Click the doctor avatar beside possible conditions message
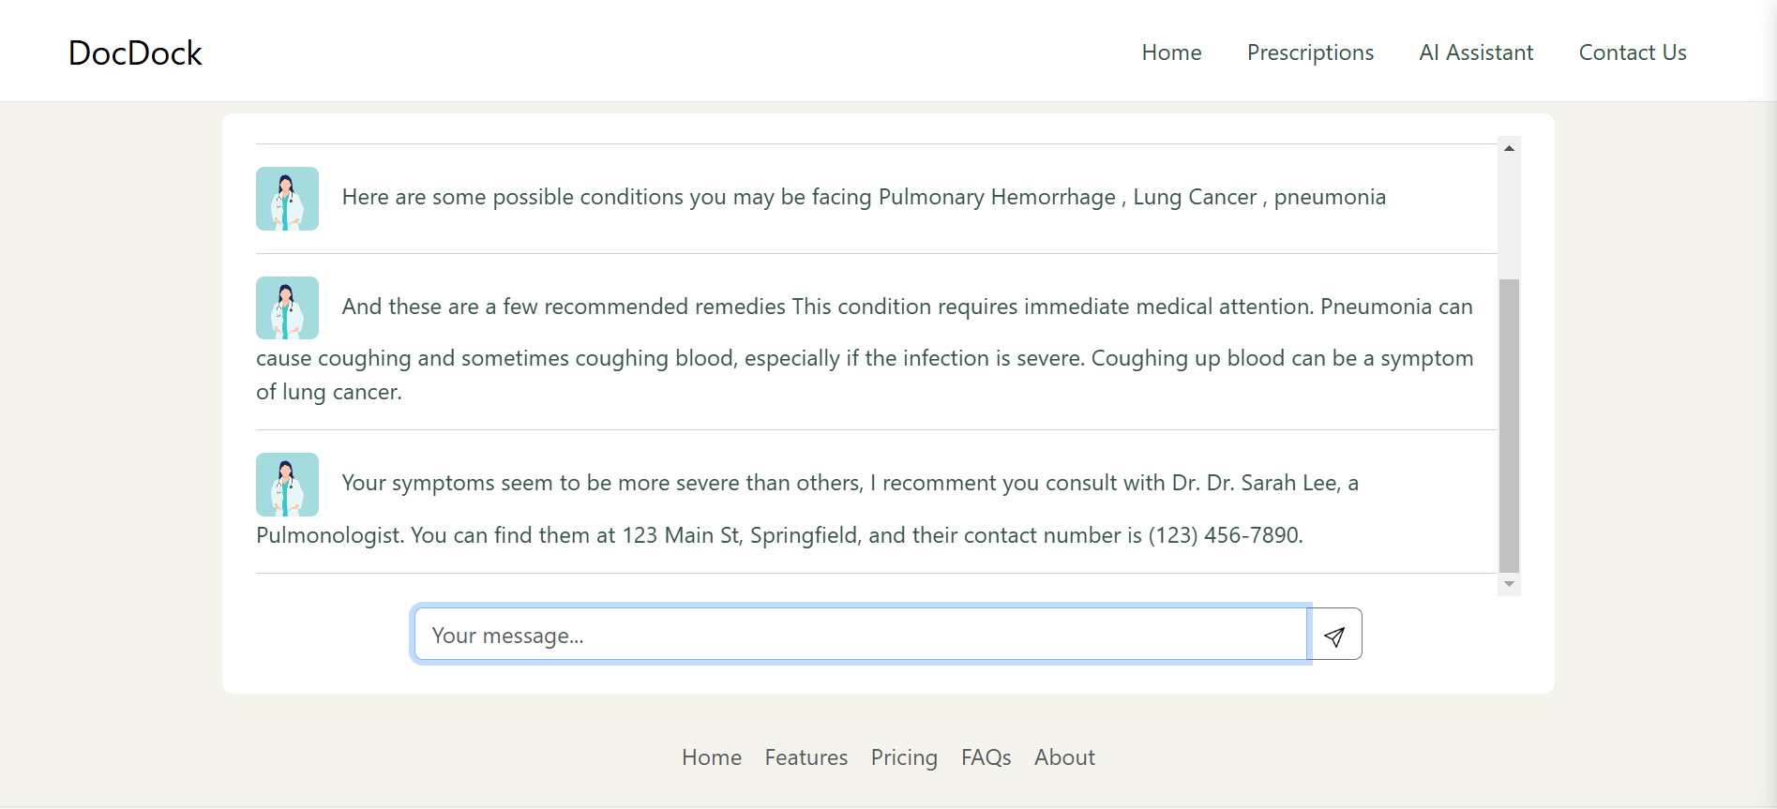 287,199
